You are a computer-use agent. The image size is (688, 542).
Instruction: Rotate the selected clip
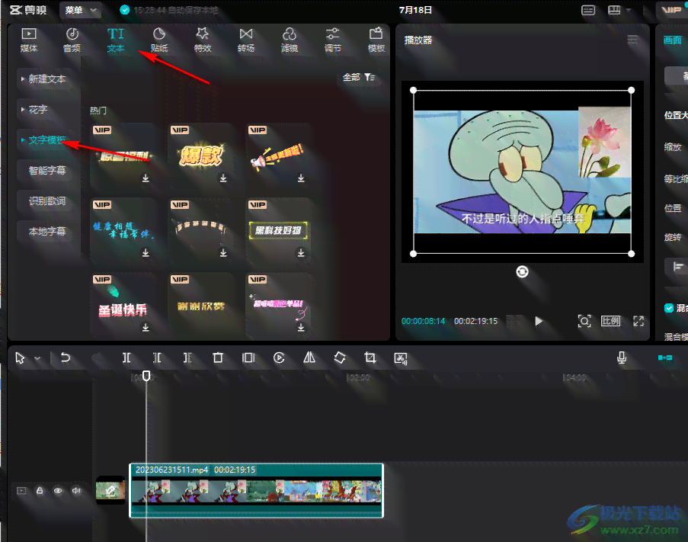point(340,358)
